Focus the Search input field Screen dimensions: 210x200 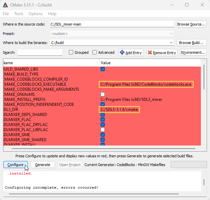(x=40, y=52)
